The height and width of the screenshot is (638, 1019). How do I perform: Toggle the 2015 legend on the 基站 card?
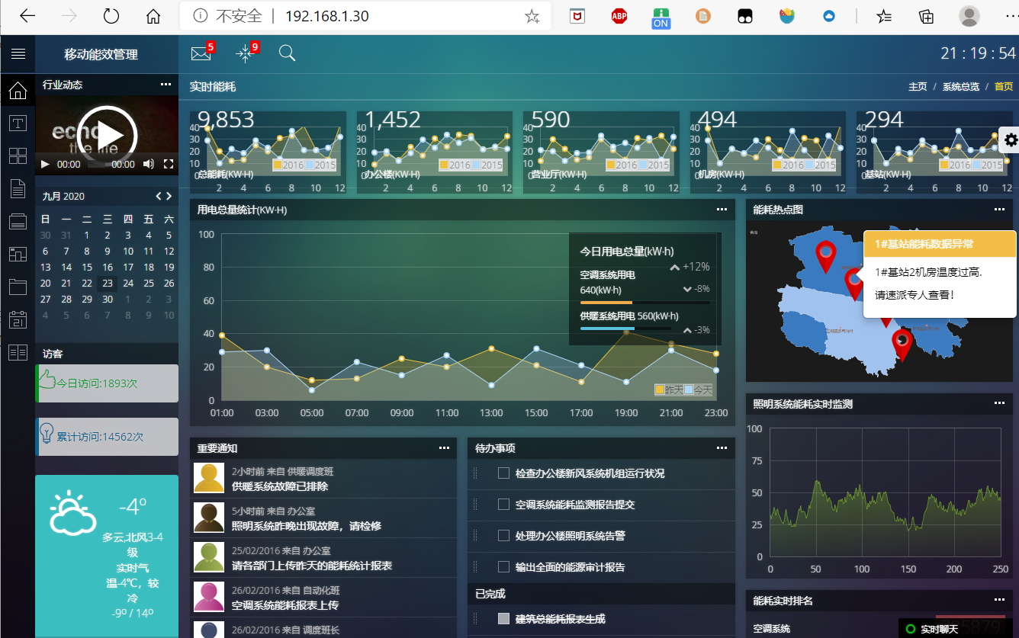pos(988,165)
